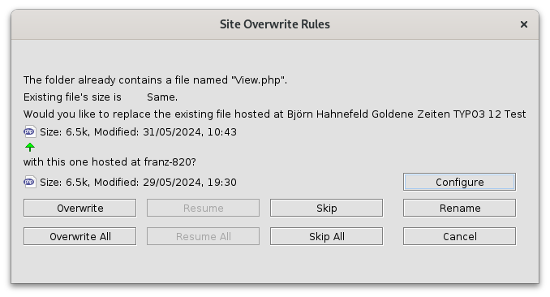Click the greyed-out Resume All button
This screenshot has height=297, width=550.
pyautogui.click(x=203, y=237)
